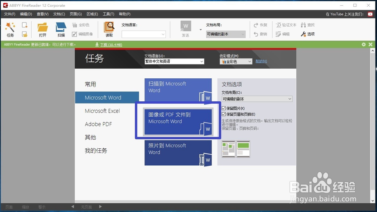Click the open document icon below new

25,34
